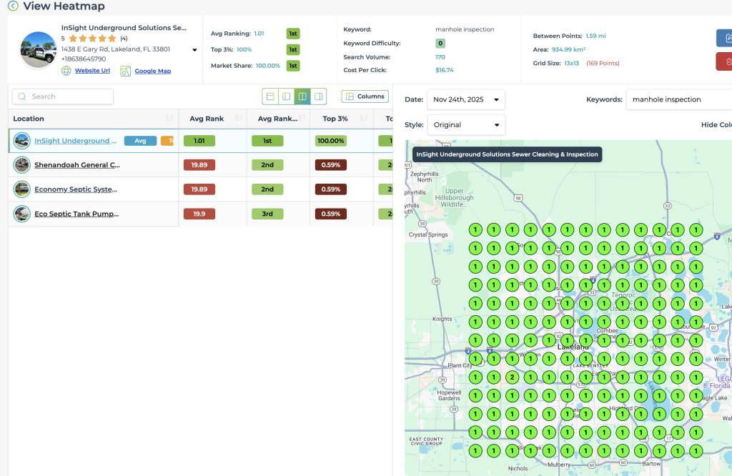Click the 100.00% Top 3% cell for InSight

point(331,141)
